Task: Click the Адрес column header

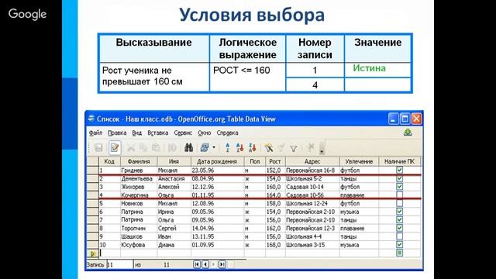Action: point(312,161)
